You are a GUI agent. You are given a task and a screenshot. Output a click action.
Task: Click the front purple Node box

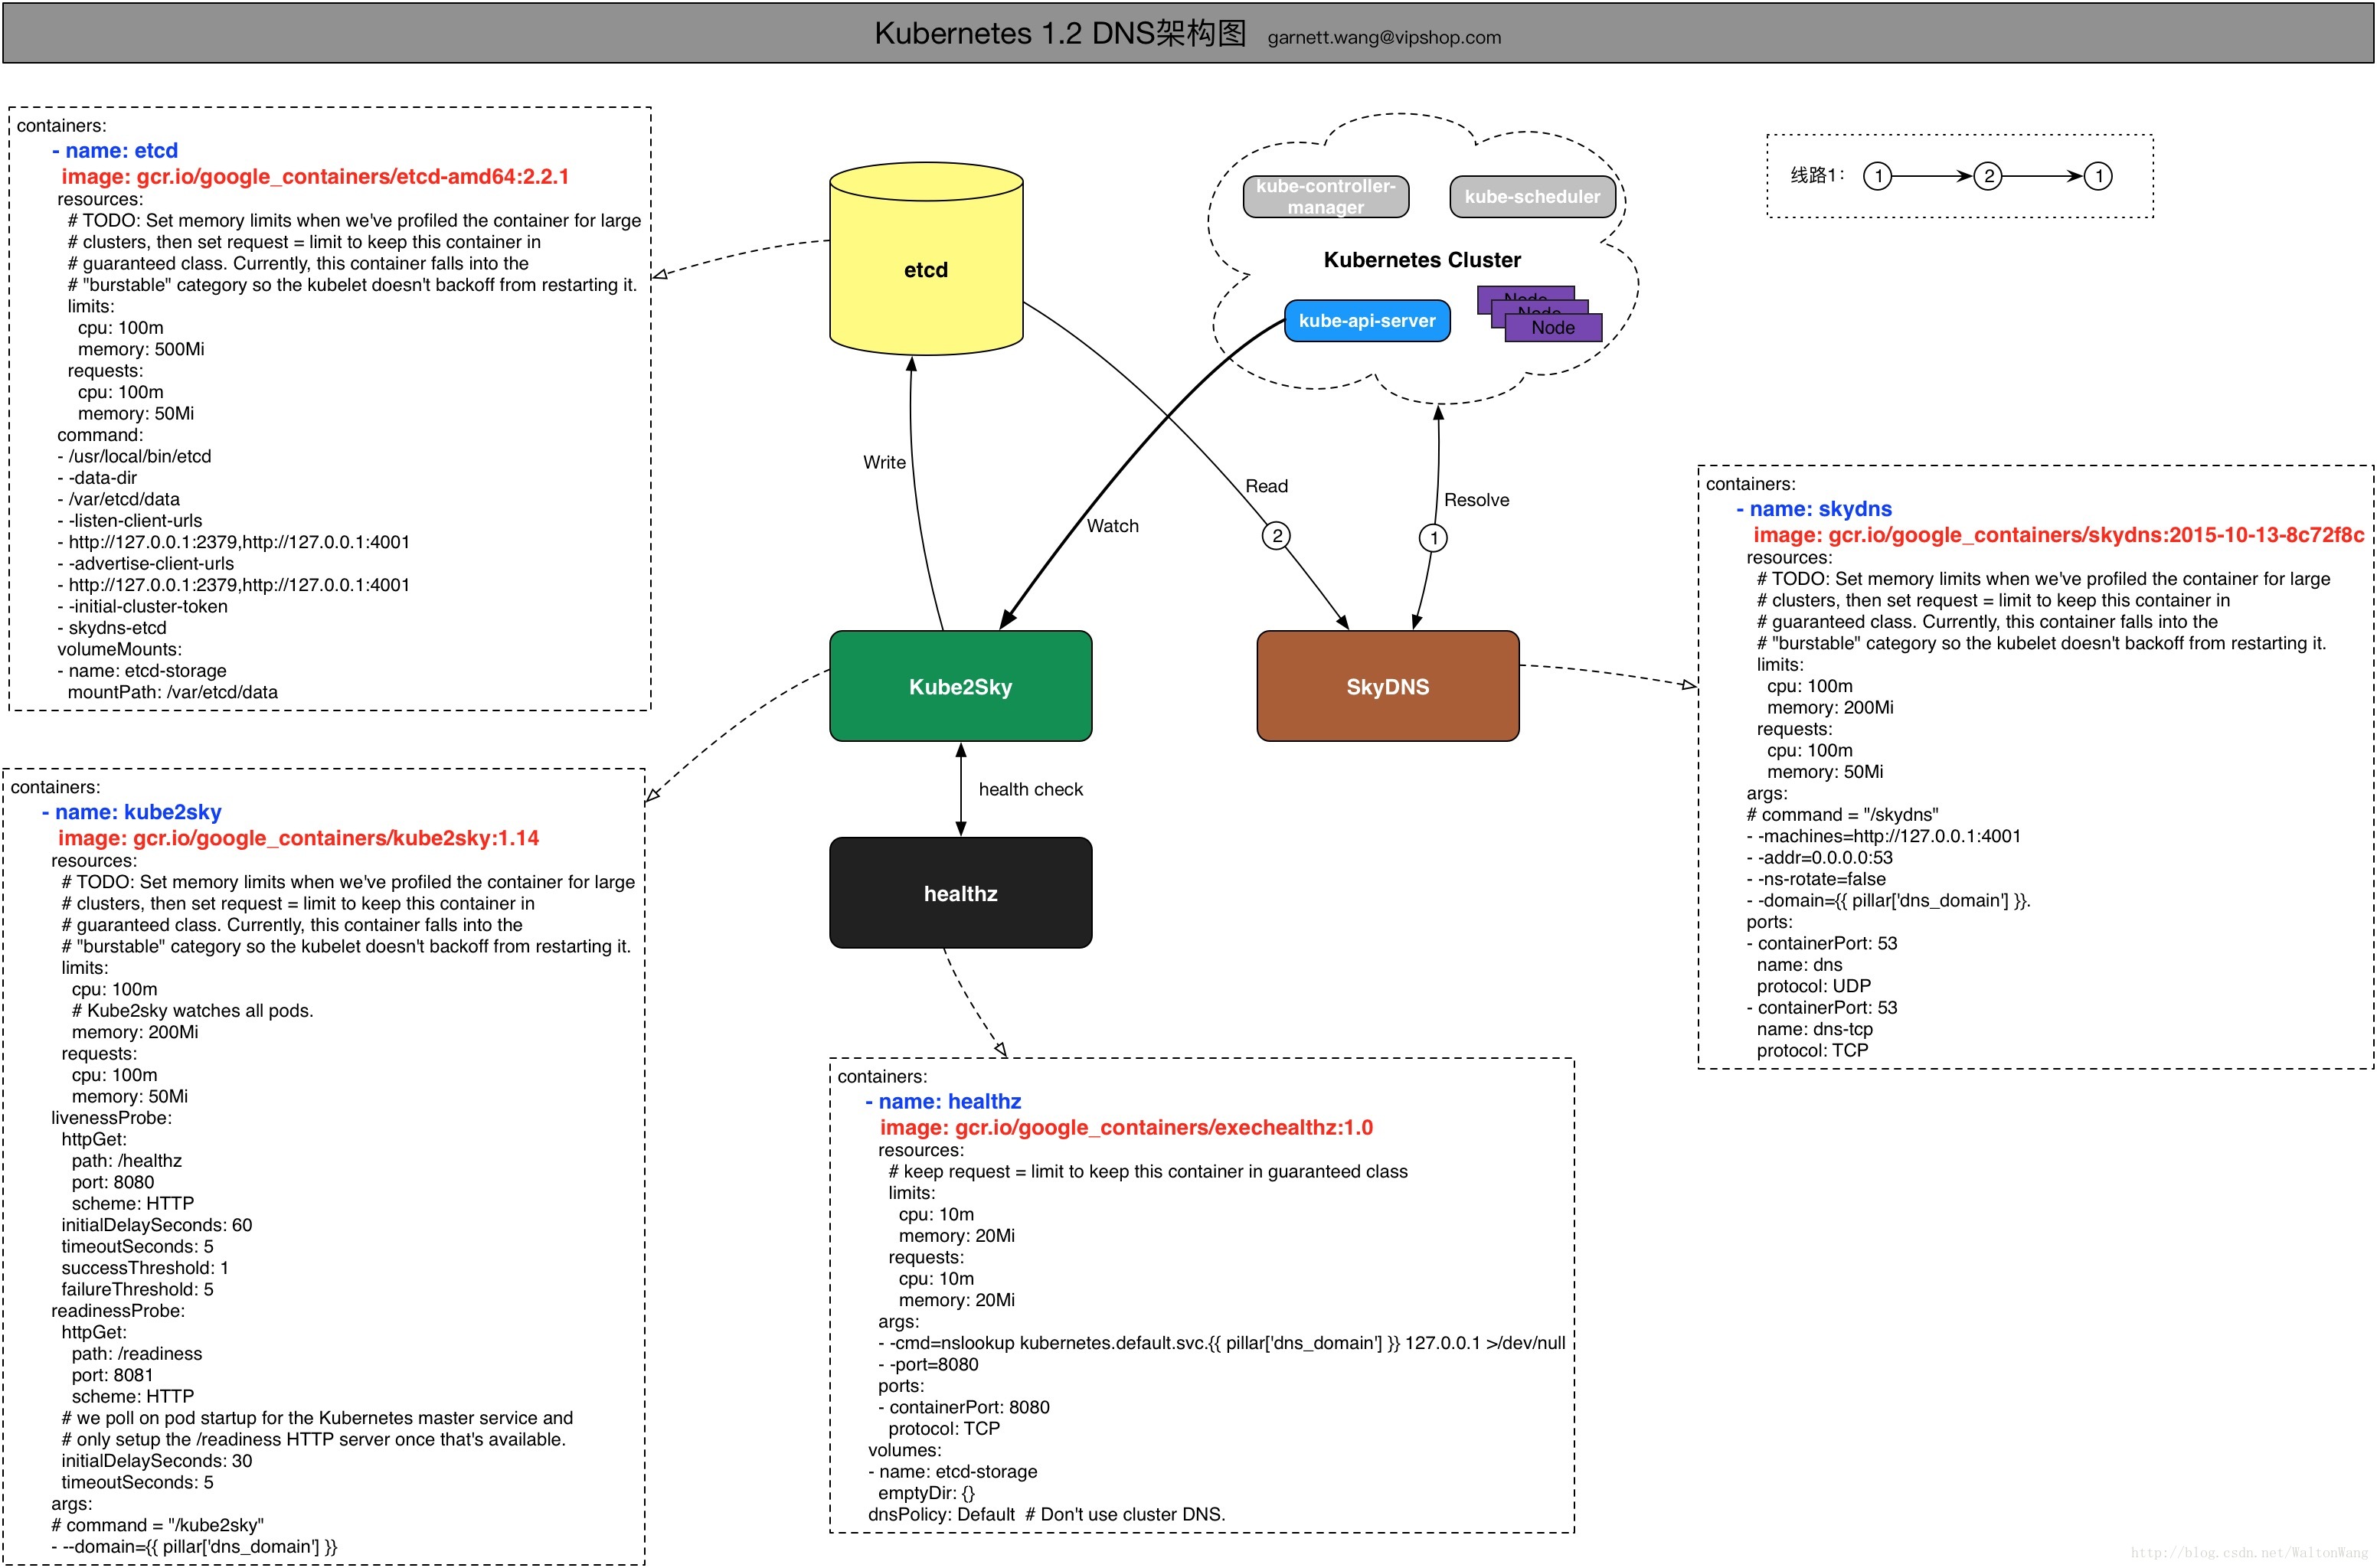tap(1552, 327)
